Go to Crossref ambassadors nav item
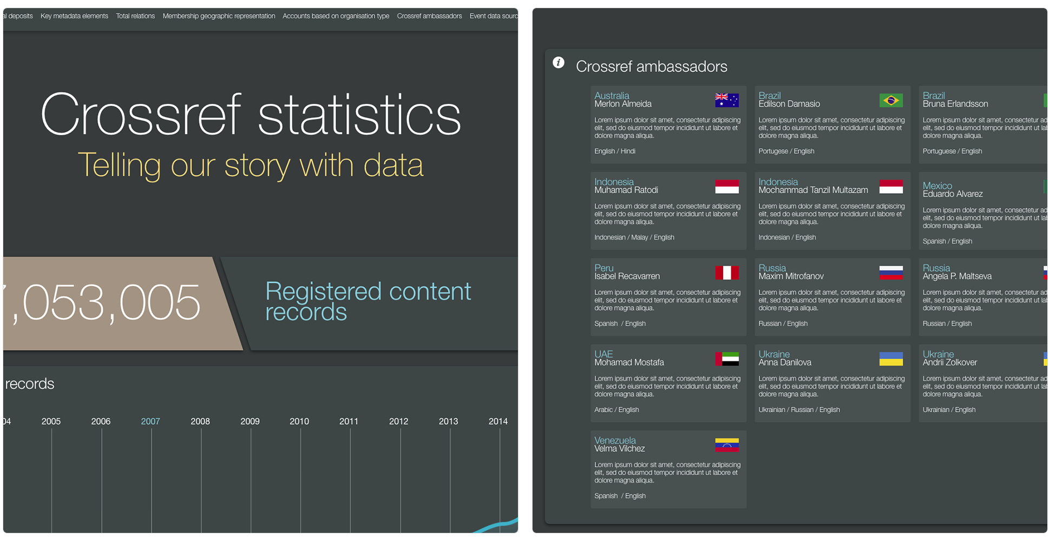The image size is (1050, 541). click(x=429, y=16)
